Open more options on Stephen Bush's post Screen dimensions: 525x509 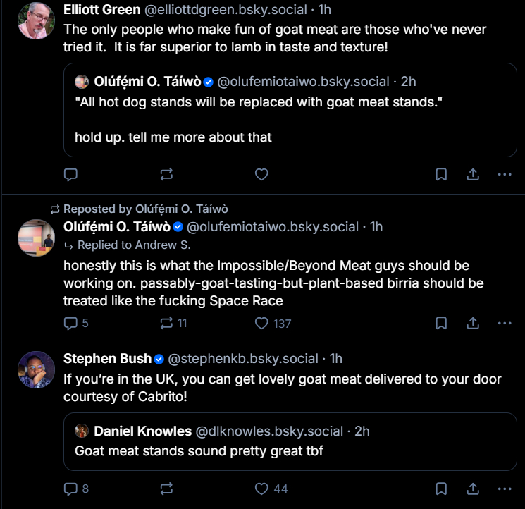(x=505, y=489)
